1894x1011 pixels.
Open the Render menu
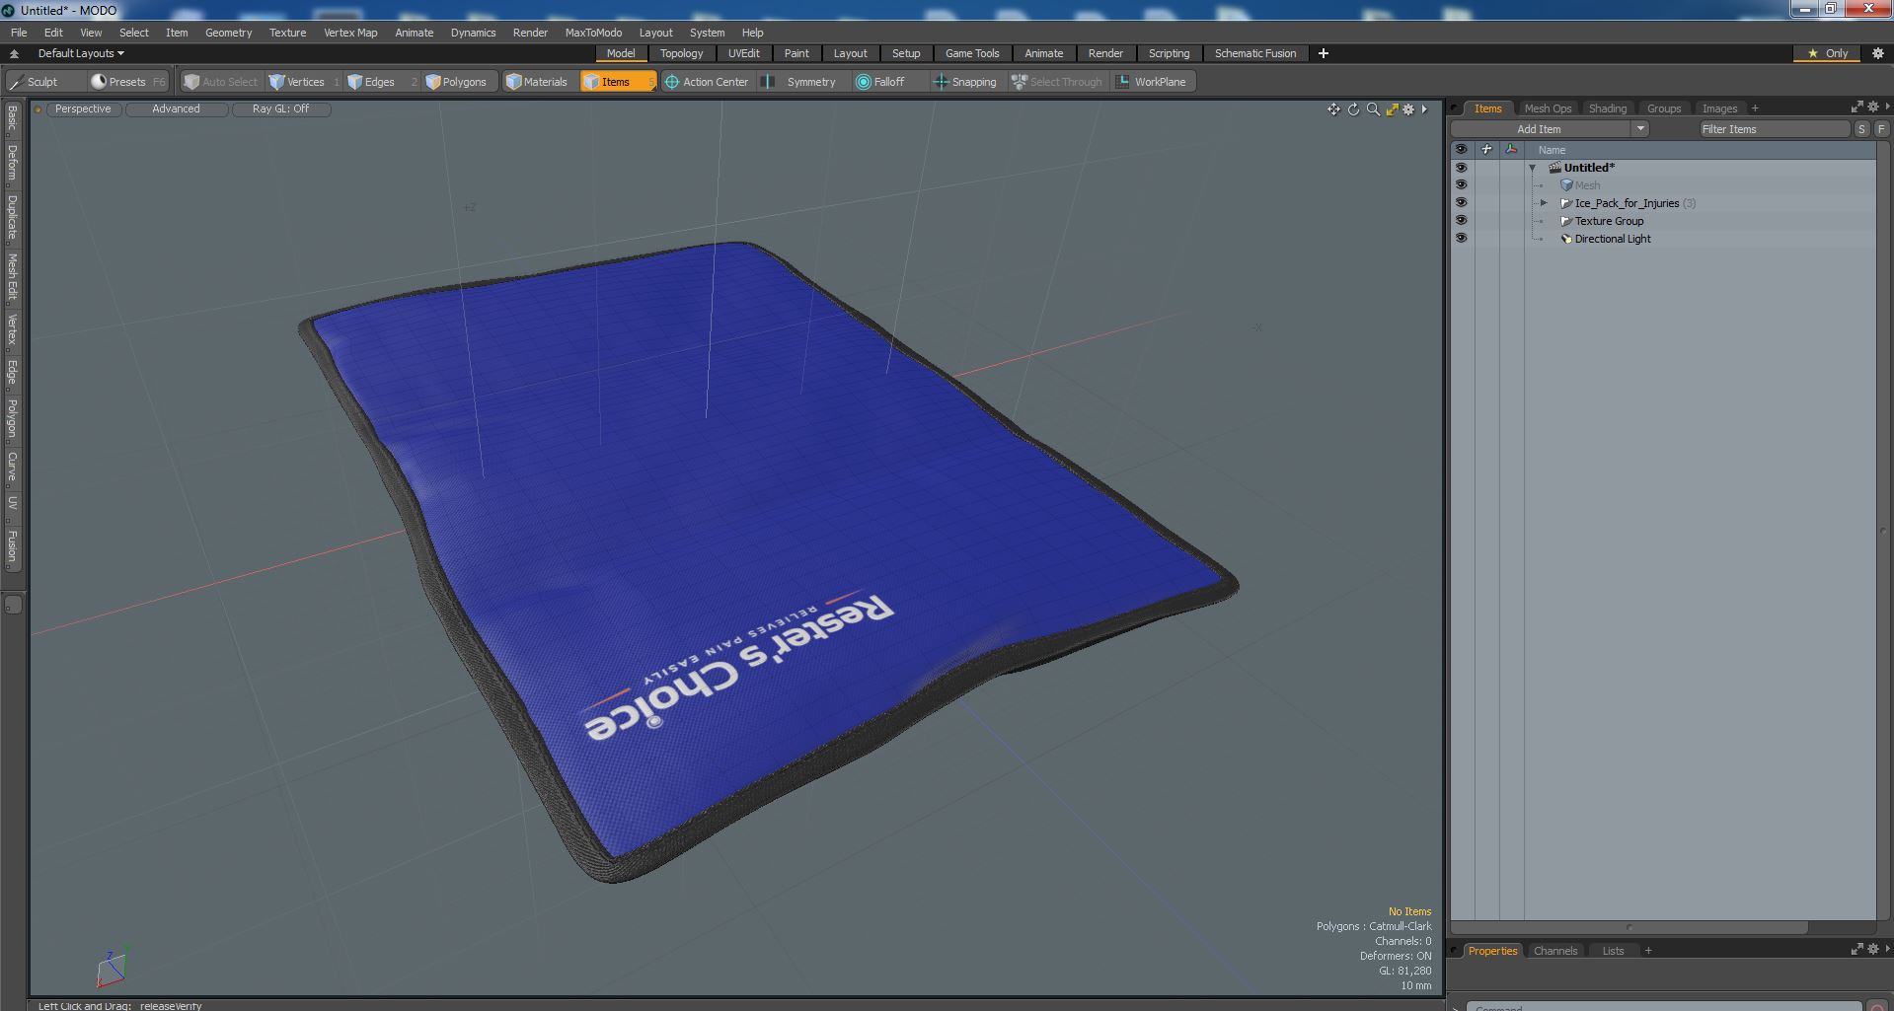pos(530,33)
